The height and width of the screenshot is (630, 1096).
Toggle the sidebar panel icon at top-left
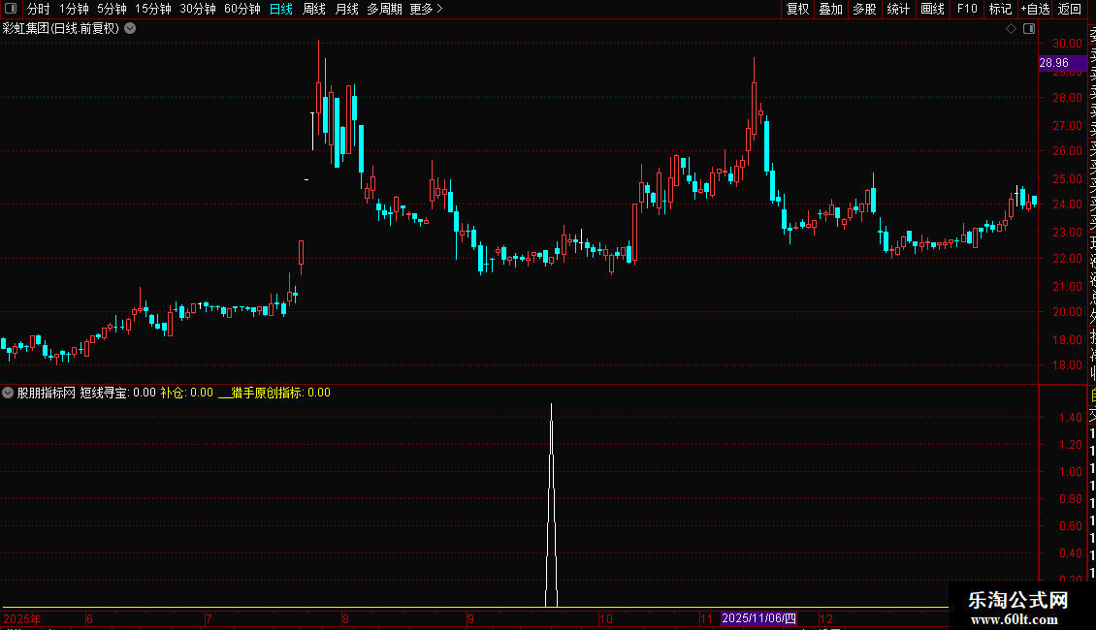(x=11, y=9)
